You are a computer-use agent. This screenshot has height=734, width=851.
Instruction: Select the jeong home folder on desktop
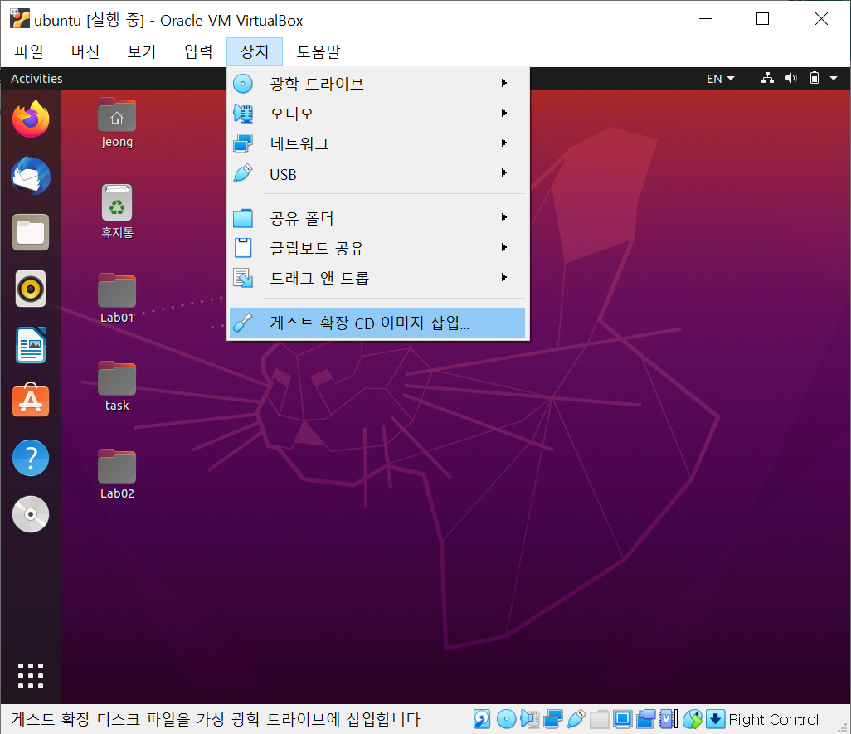[x=117, y=123]
